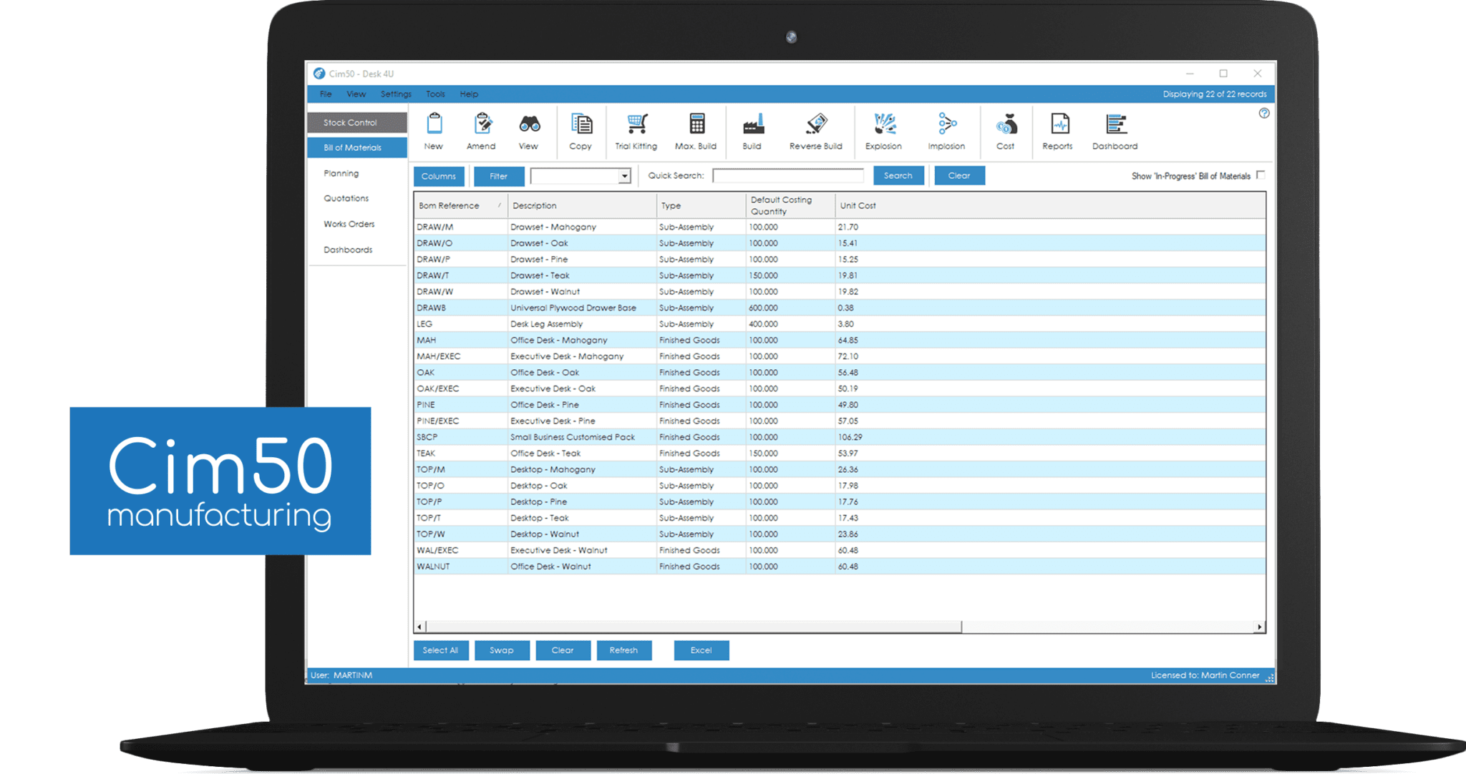Open the Implosion tool
This screenshot has width=1466, height=774.
tap(946, 131)
